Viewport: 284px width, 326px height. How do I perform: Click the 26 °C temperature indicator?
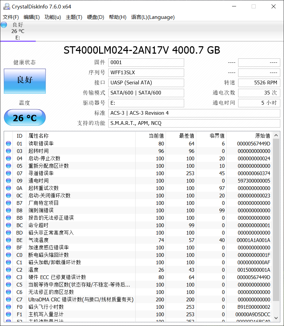pyautogui.click(x=25, y=117)
